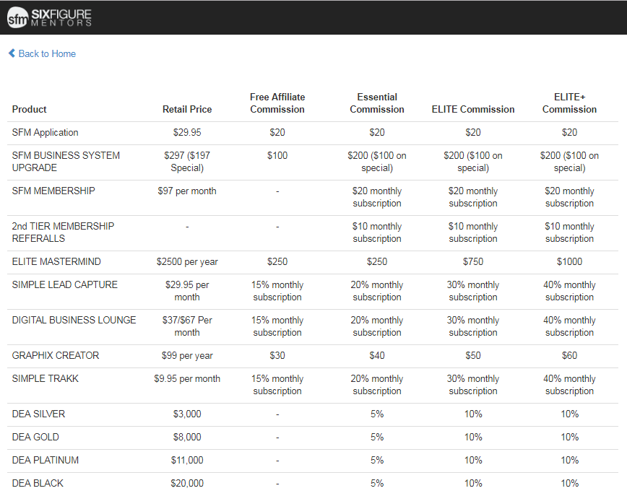Click the $20,000 retail price
Image resolution: width=627 pixels, height=496 pixels.
pyautogui.click(x=187, y=483)
